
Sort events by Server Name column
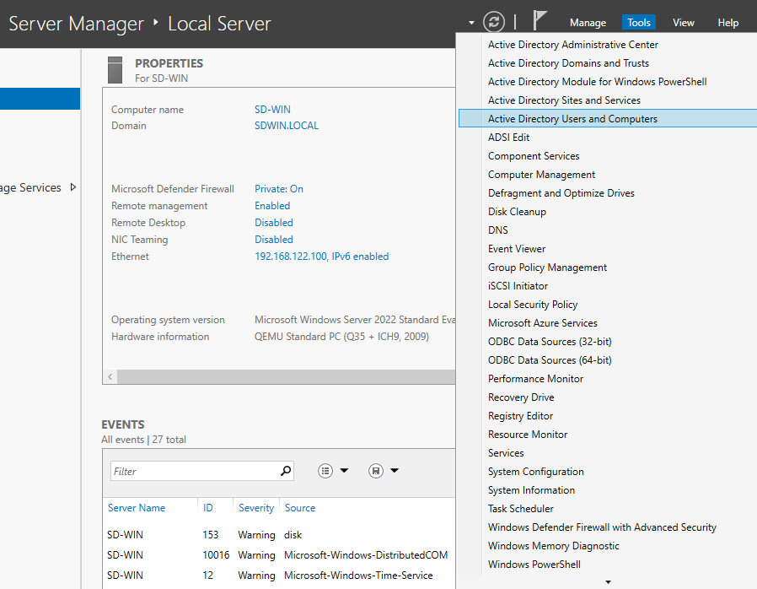(x=137, y=508)
